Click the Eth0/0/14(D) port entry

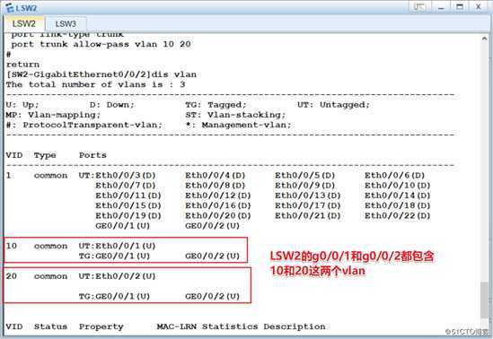pos(398,196)
